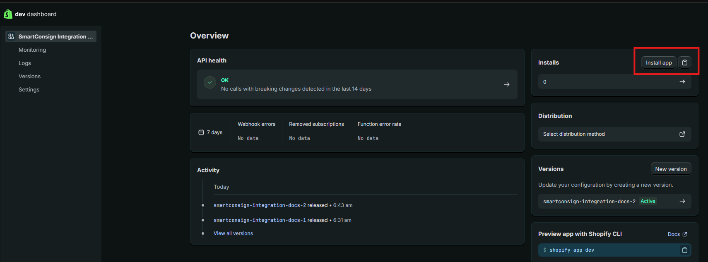The width and height of the screenshot is (708, 262).
Task: Open Versions in the sidebar
Action: pos(29,76)
